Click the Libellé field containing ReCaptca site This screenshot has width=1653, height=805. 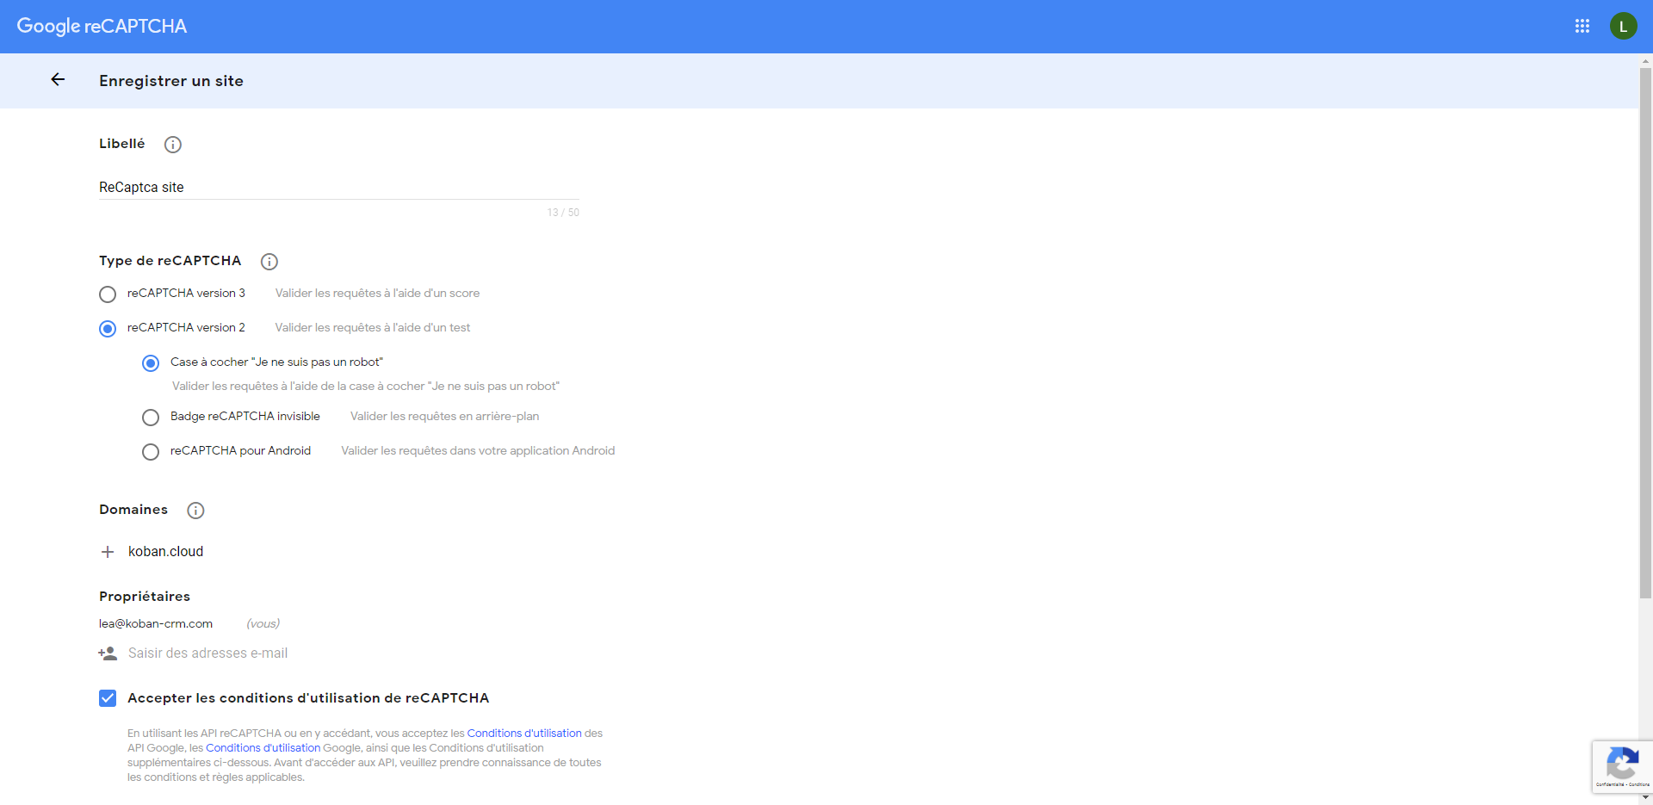click(x=339, y=187)
